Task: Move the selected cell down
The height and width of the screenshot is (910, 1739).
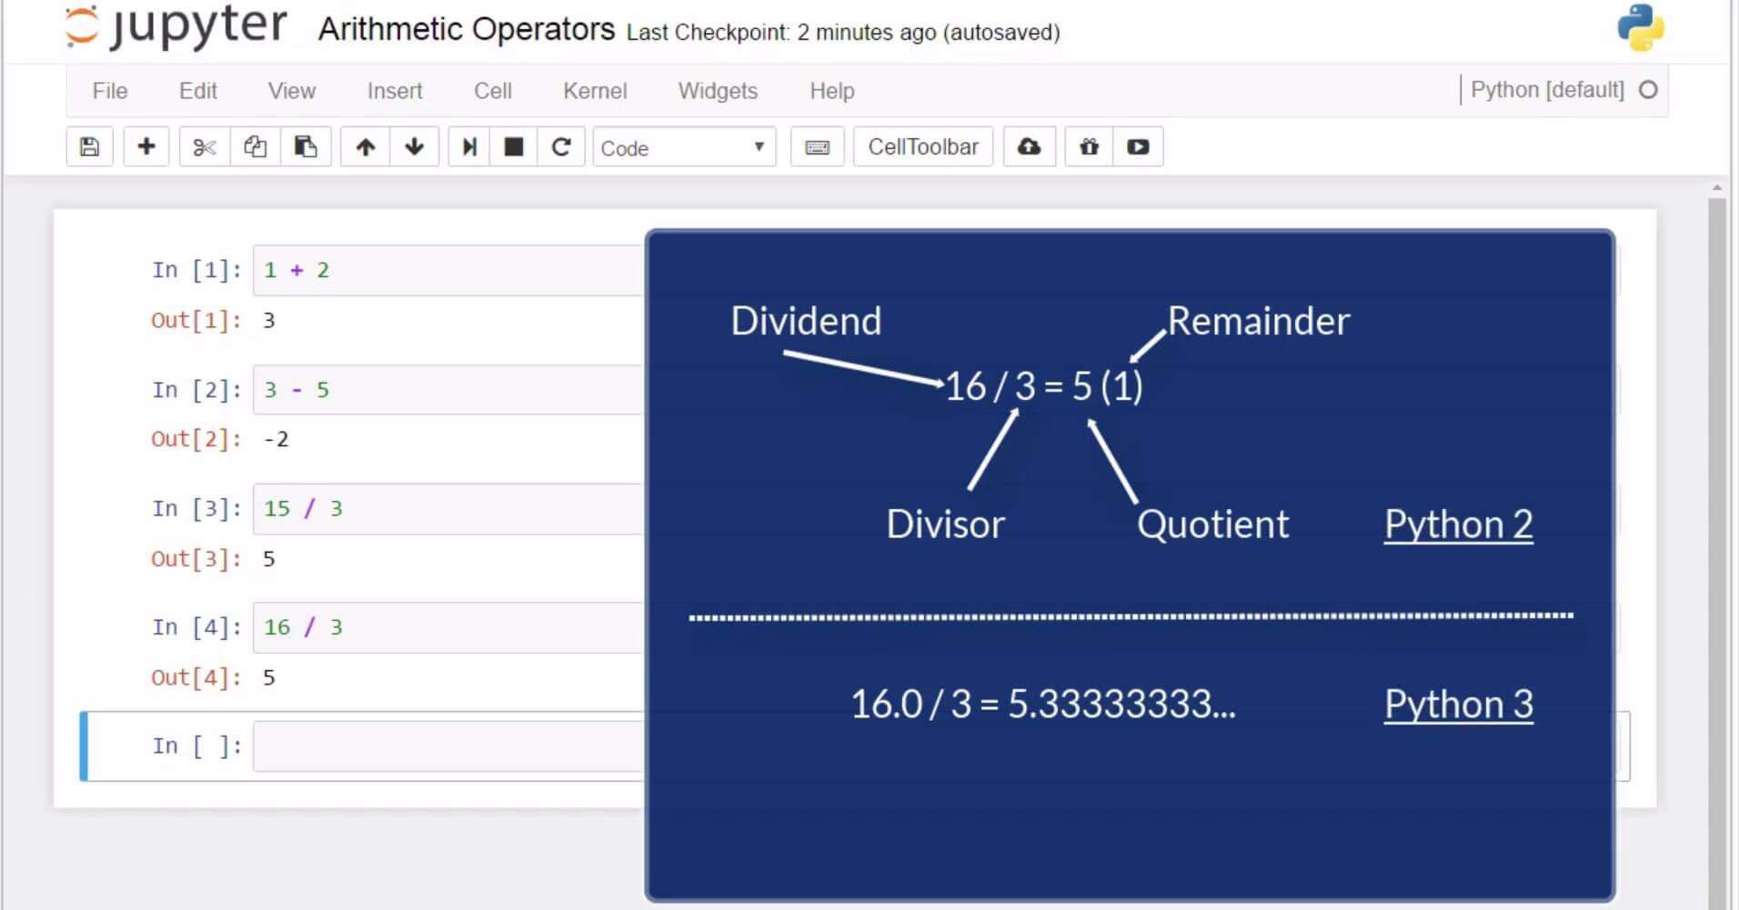Action: [414, 146]
